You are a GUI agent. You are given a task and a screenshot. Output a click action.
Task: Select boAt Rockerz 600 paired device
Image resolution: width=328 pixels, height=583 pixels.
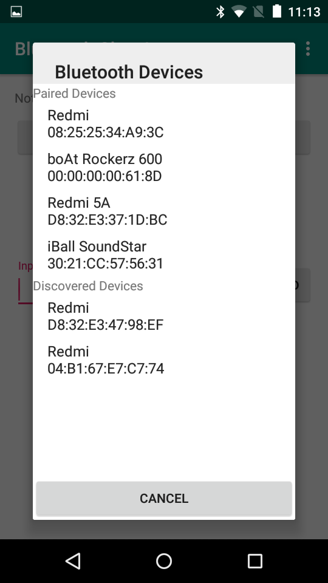tap(164, 168)
